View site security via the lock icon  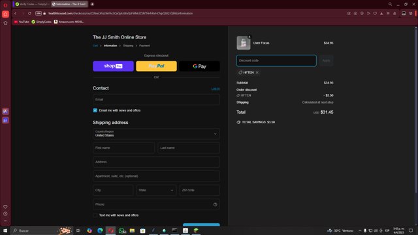click(44, 13)
